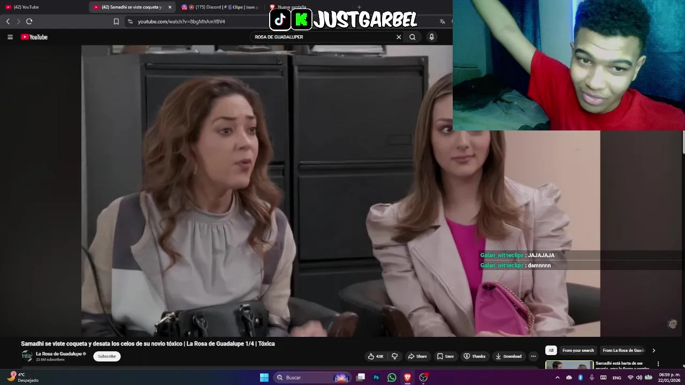This screenshot has width=685, height=385.
Task: Save the video to a playlist
Action: (445, 356)
